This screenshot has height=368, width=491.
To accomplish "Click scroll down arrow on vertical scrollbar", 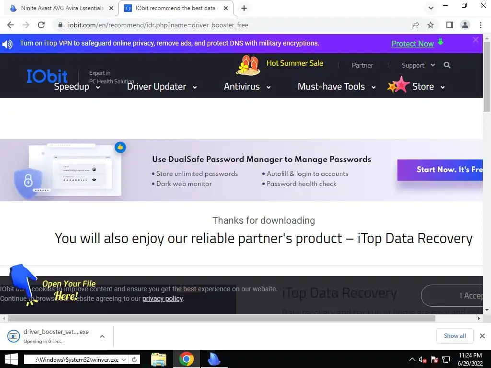I will pyautogui.click(x=487, y=310).
